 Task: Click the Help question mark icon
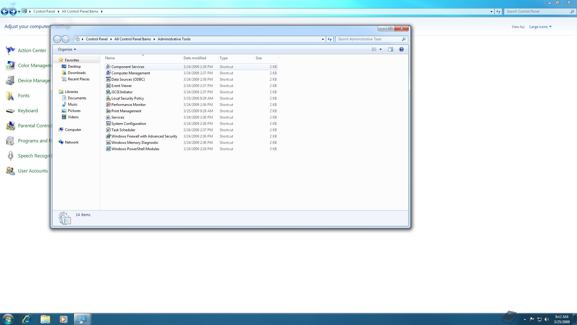pyautogui.click(x=401, y=49)
